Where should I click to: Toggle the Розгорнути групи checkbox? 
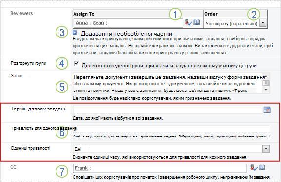pos(76,63)
